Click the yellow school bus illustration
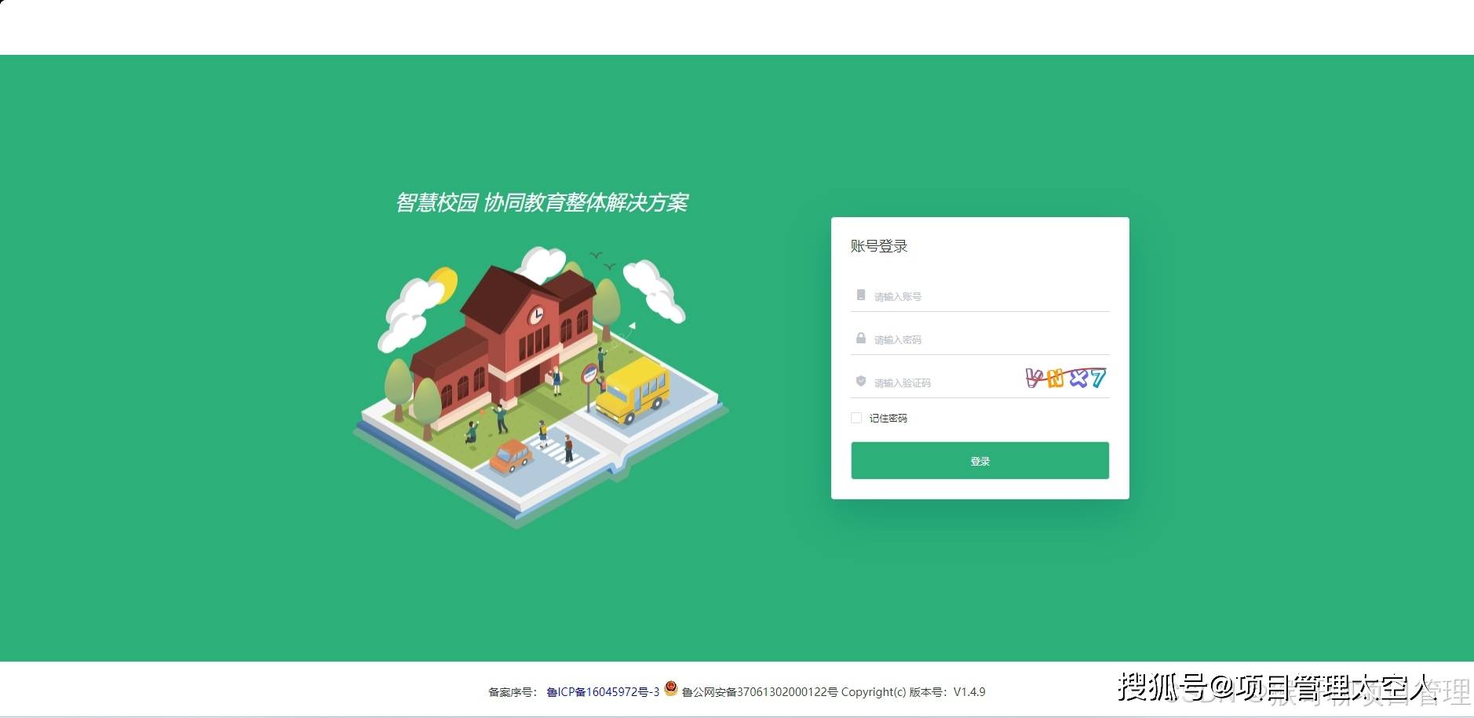The image size is (1474, 718). click(633, 390)
